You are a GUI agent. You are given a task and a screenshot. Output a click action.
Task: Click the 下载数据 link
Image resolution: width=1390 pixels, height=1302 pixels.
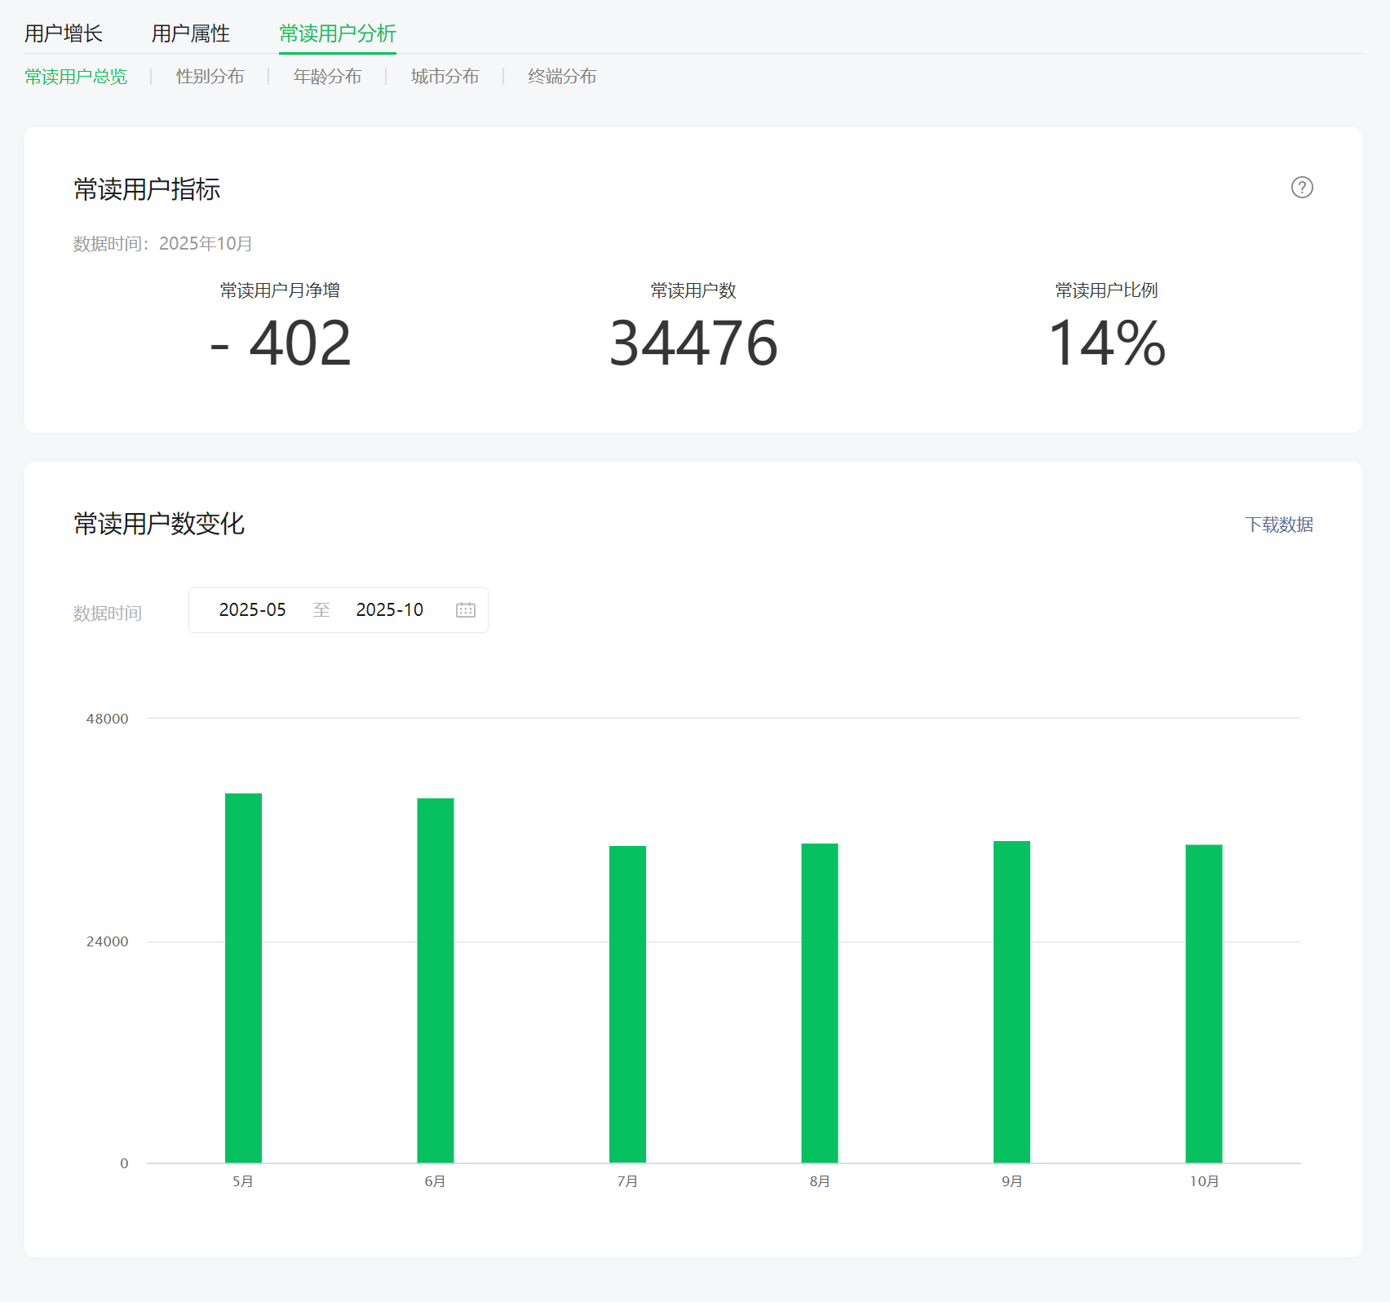click(1278, 525)
